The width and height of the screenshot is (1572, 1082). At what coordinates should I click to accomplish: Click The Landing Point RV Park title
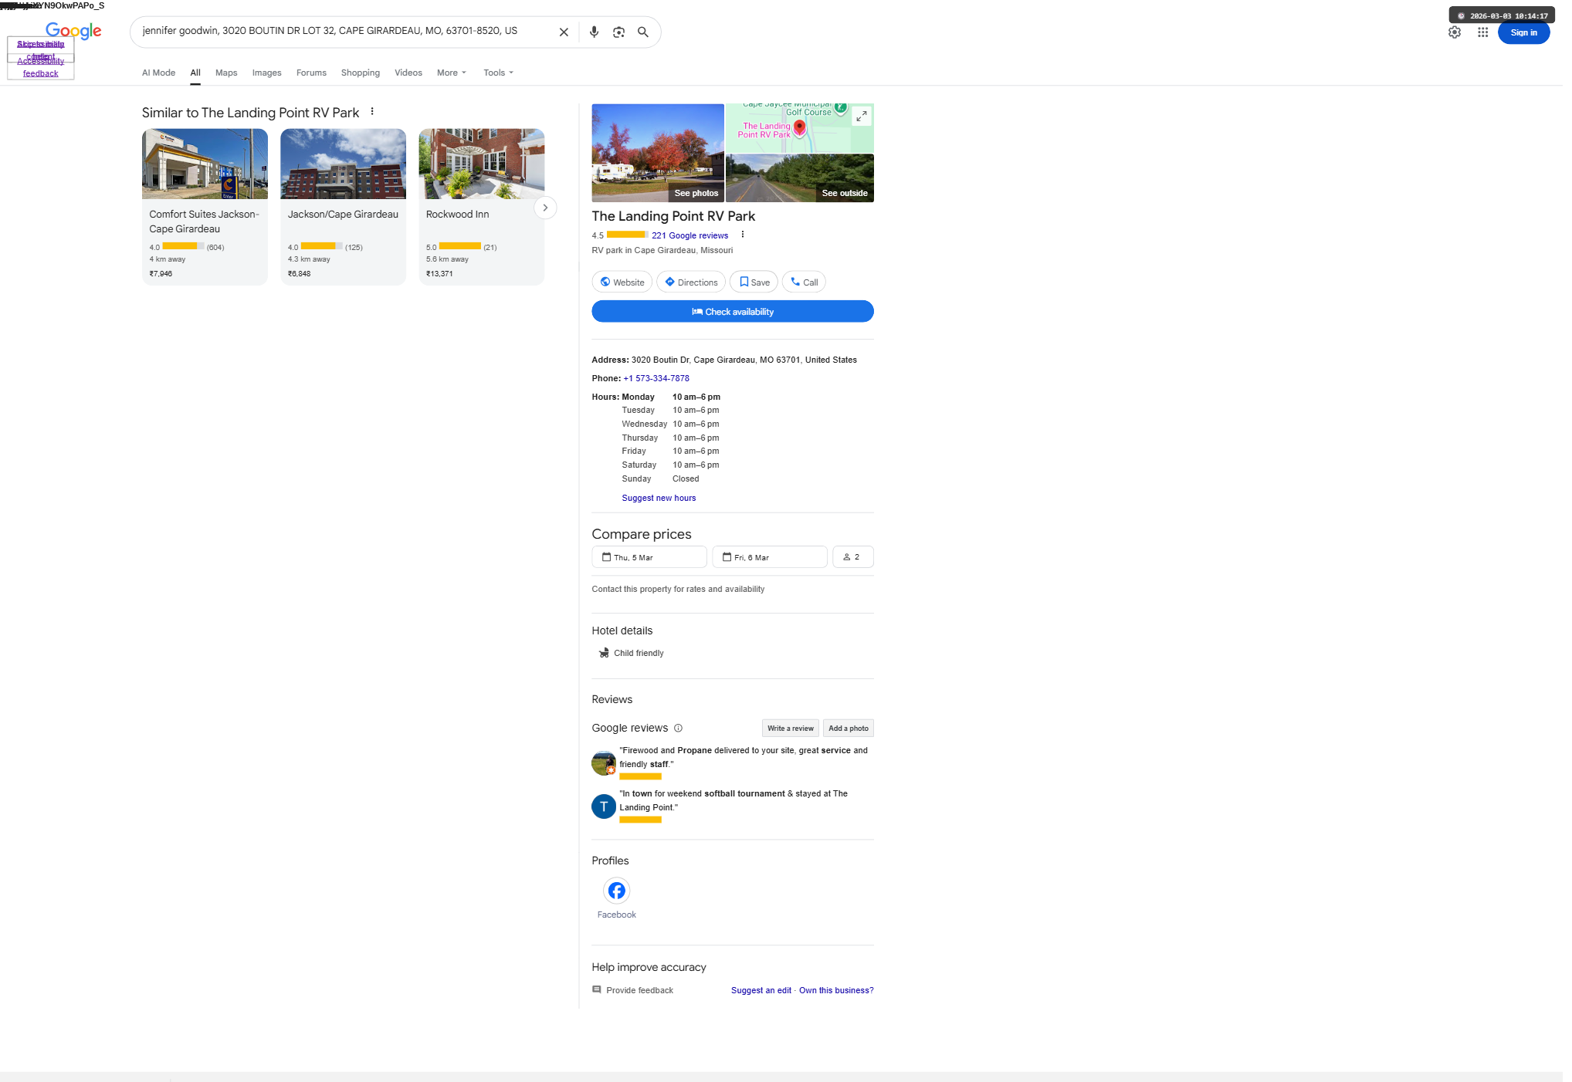click(x=673, y=216)
